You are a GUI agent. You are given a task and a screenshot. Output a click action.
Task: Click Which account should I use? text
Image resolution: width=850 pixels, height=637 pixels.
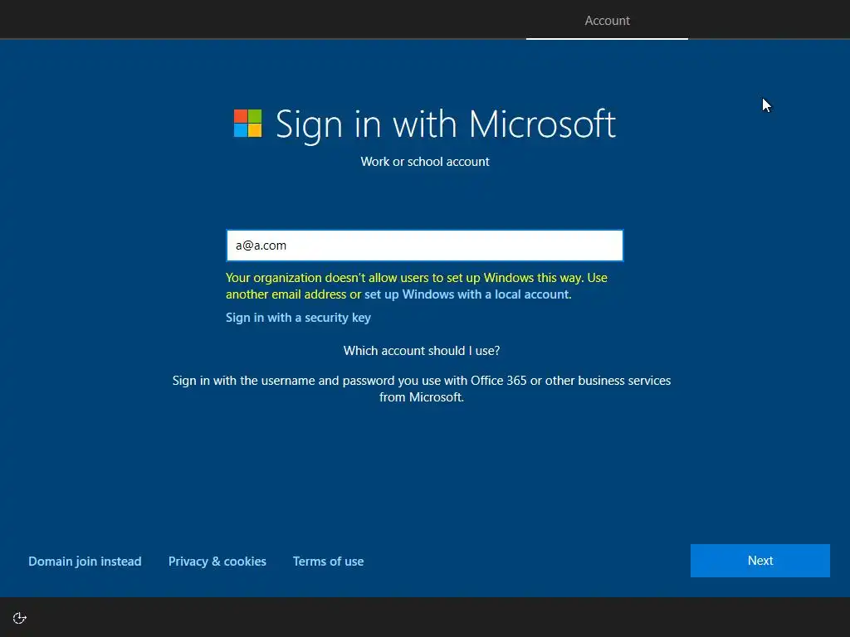tap(422, 351)
